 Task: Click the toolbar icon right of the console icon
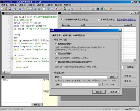point(102,9)
